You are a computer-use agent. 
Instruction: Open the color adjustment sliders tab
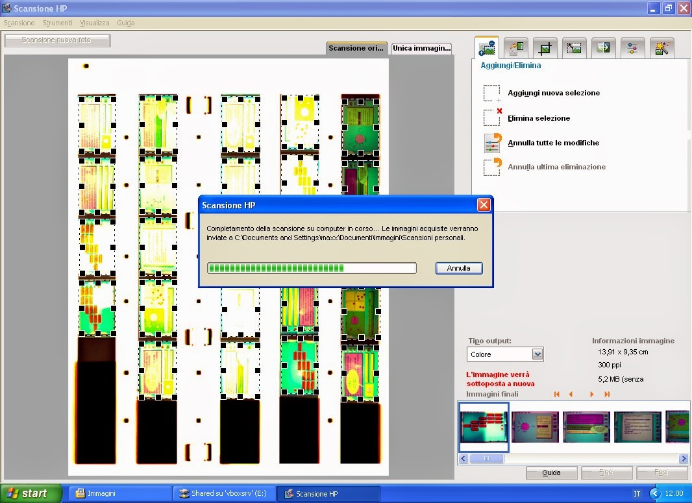pos(632,47)
